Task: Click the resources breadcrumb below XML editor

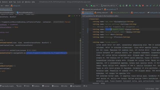Action: click(x=96, y=83)
